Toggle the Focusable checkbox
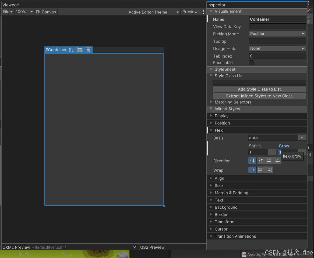 click(251, 63)
